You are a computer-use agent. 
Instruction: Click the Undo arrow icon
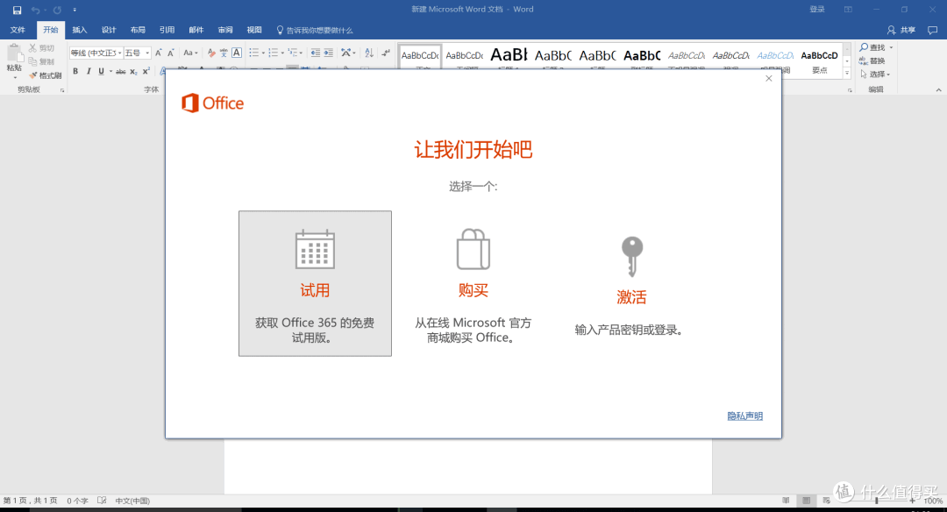(35, 10)
